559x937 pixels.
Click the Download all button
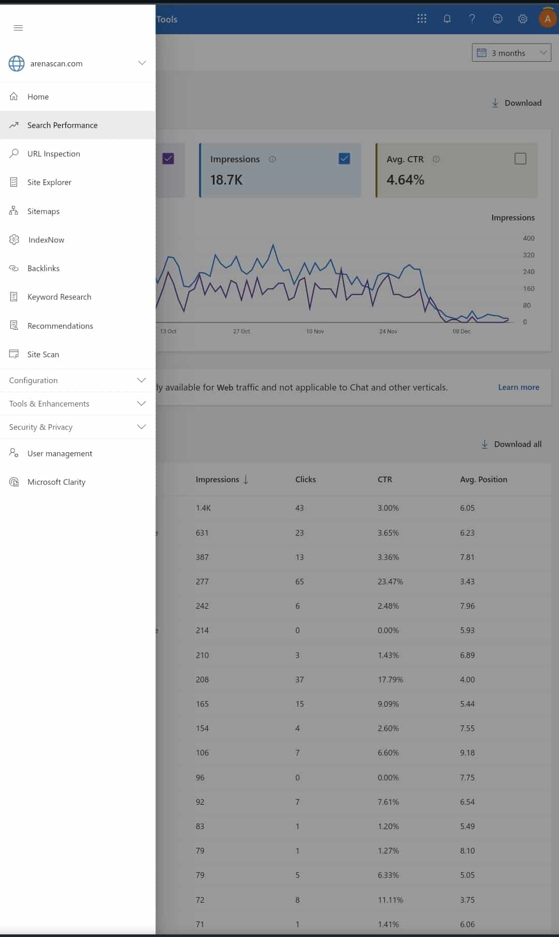[511, 444]
